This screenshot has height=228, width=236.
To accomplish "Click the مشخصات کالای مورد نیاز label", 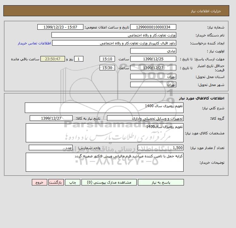I will tap(205, 133).
